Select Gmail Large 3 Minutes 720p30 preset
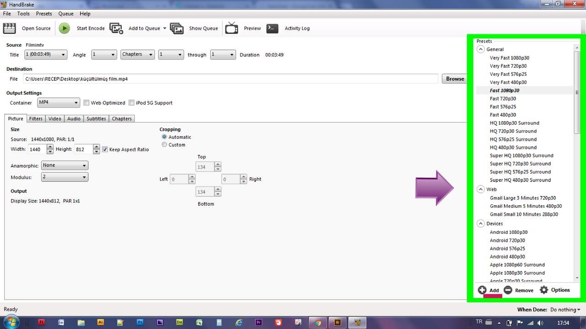Viewport: 586px width, 329px height. pos(523,198)
